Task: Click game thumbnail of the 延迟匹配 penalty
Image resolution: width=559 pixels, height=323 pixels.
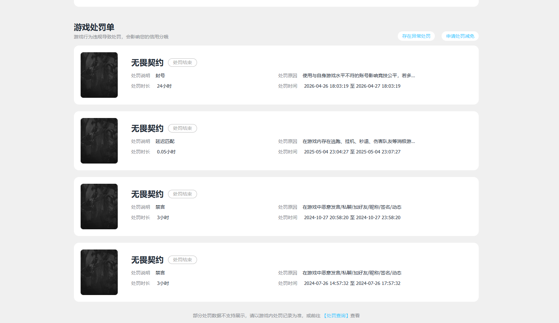Action: (99, 141)
